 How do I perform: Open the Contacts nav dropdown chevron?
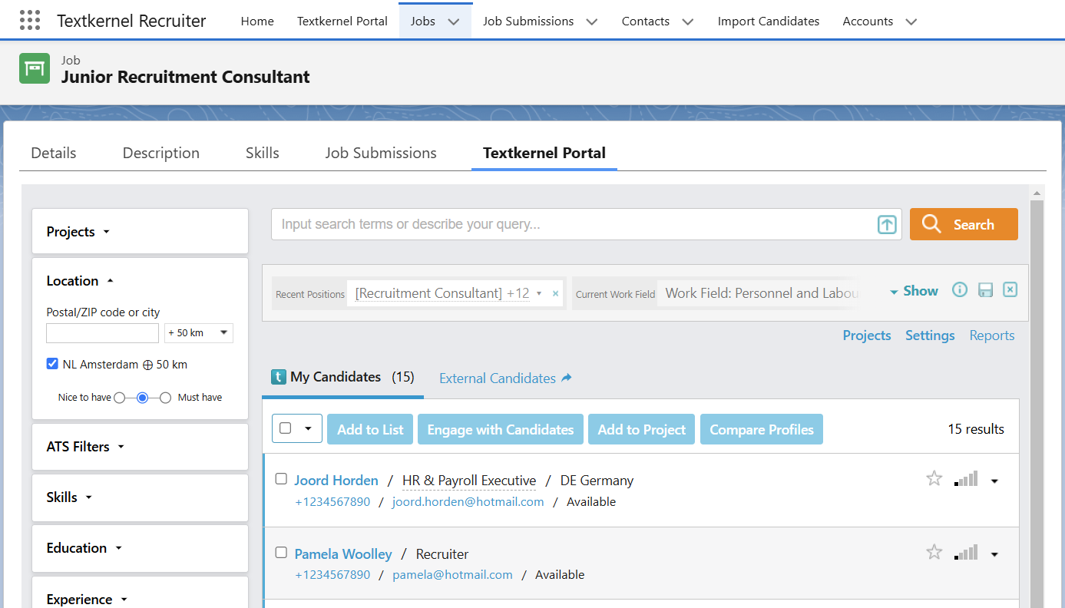[x=688, y=21]
